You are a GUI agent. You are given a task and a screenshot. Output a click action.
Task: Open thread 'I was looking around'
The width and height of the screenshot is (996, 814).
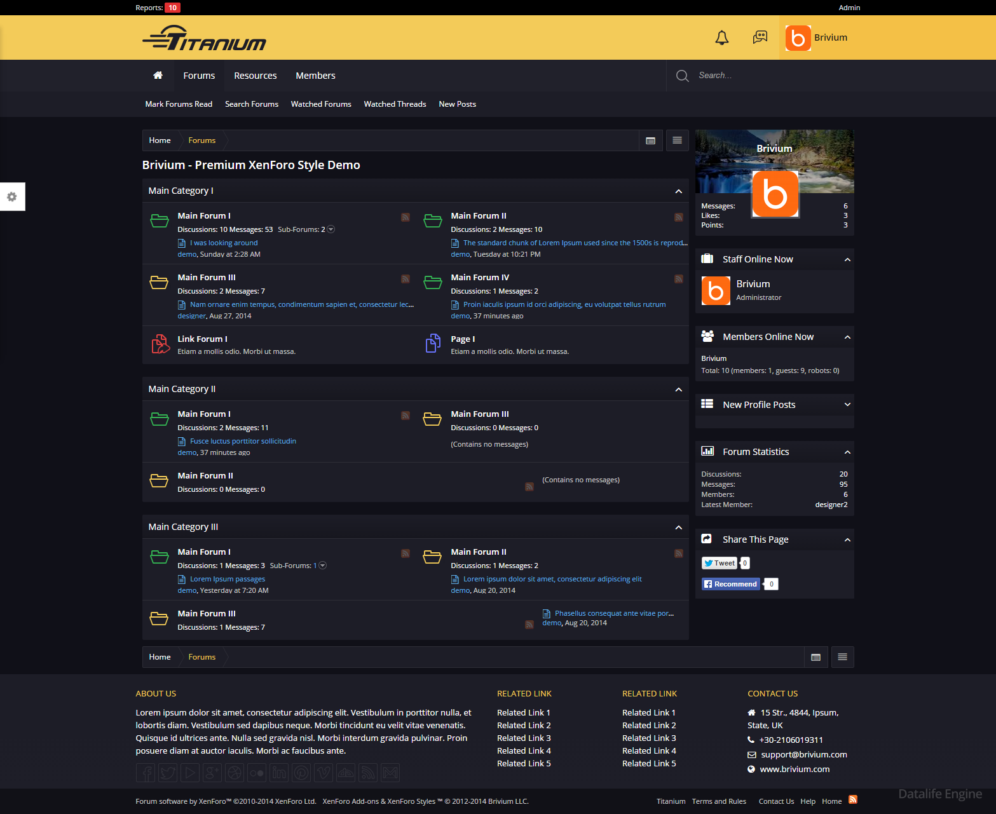click(224, 243)
